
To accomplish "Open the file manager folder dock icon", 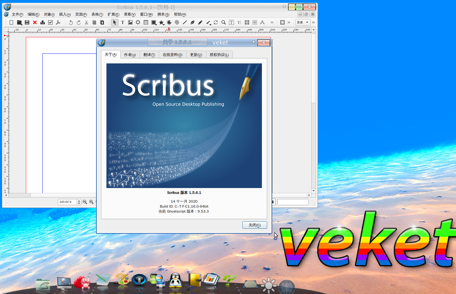I will click(x=43, y=284).
